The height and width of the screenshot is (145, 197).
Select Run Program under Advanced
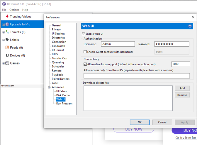point(64,104)
